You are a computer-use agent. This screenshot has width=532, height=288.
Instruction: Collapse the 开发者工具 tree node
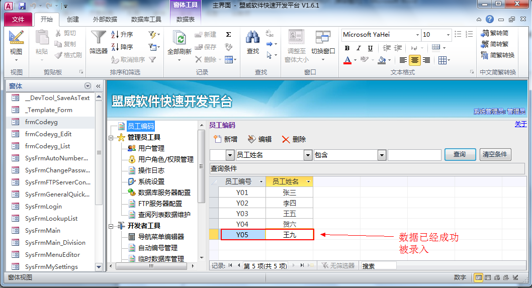[111, 226]
